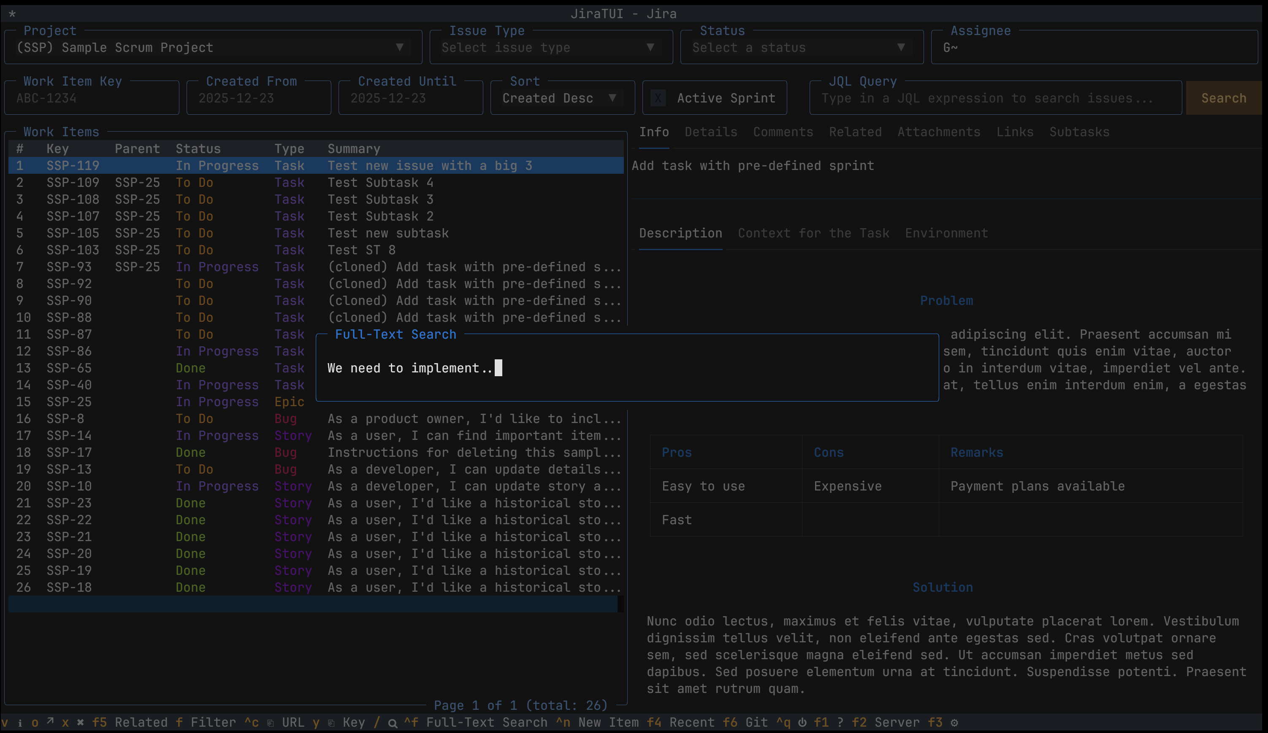Select row SSP-105 Test new subtask

pos(316,233)
